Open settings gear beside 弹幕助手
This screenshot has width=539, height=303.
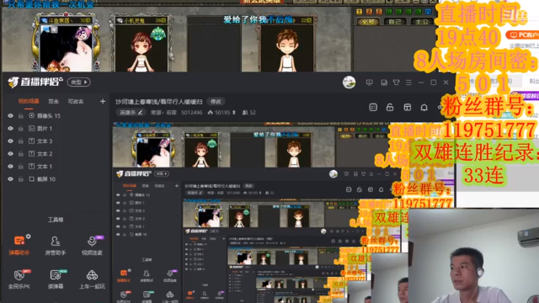(28, 237)
